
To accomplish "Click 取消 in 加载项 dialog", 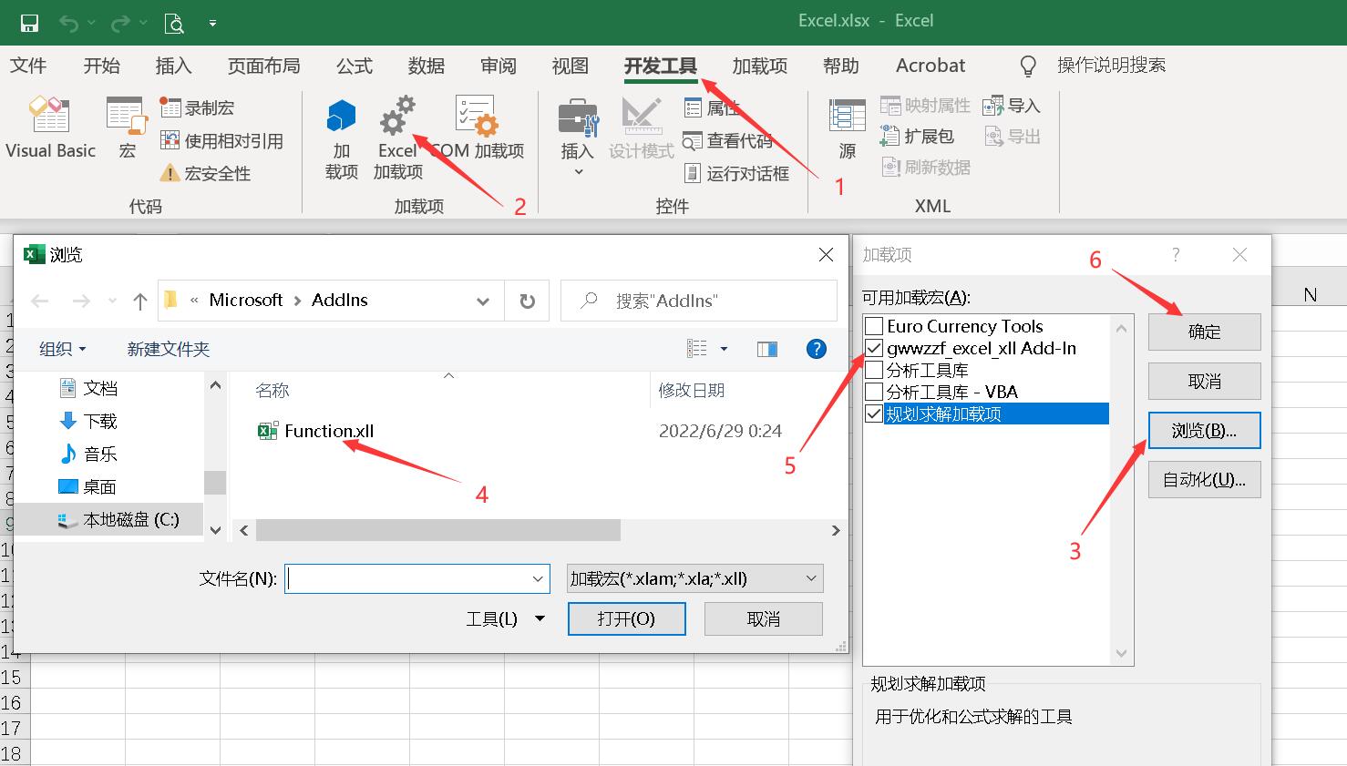I will coord(1204,381).
